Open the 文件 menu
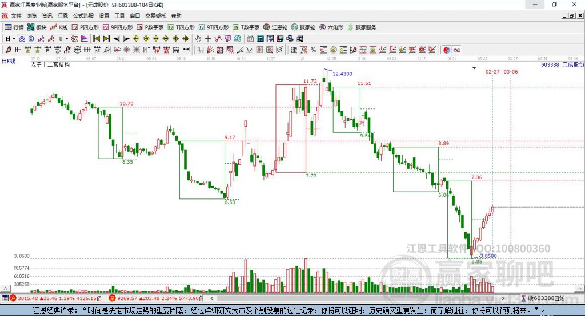This screenshot has width=585, height=316. pos(17,15)
